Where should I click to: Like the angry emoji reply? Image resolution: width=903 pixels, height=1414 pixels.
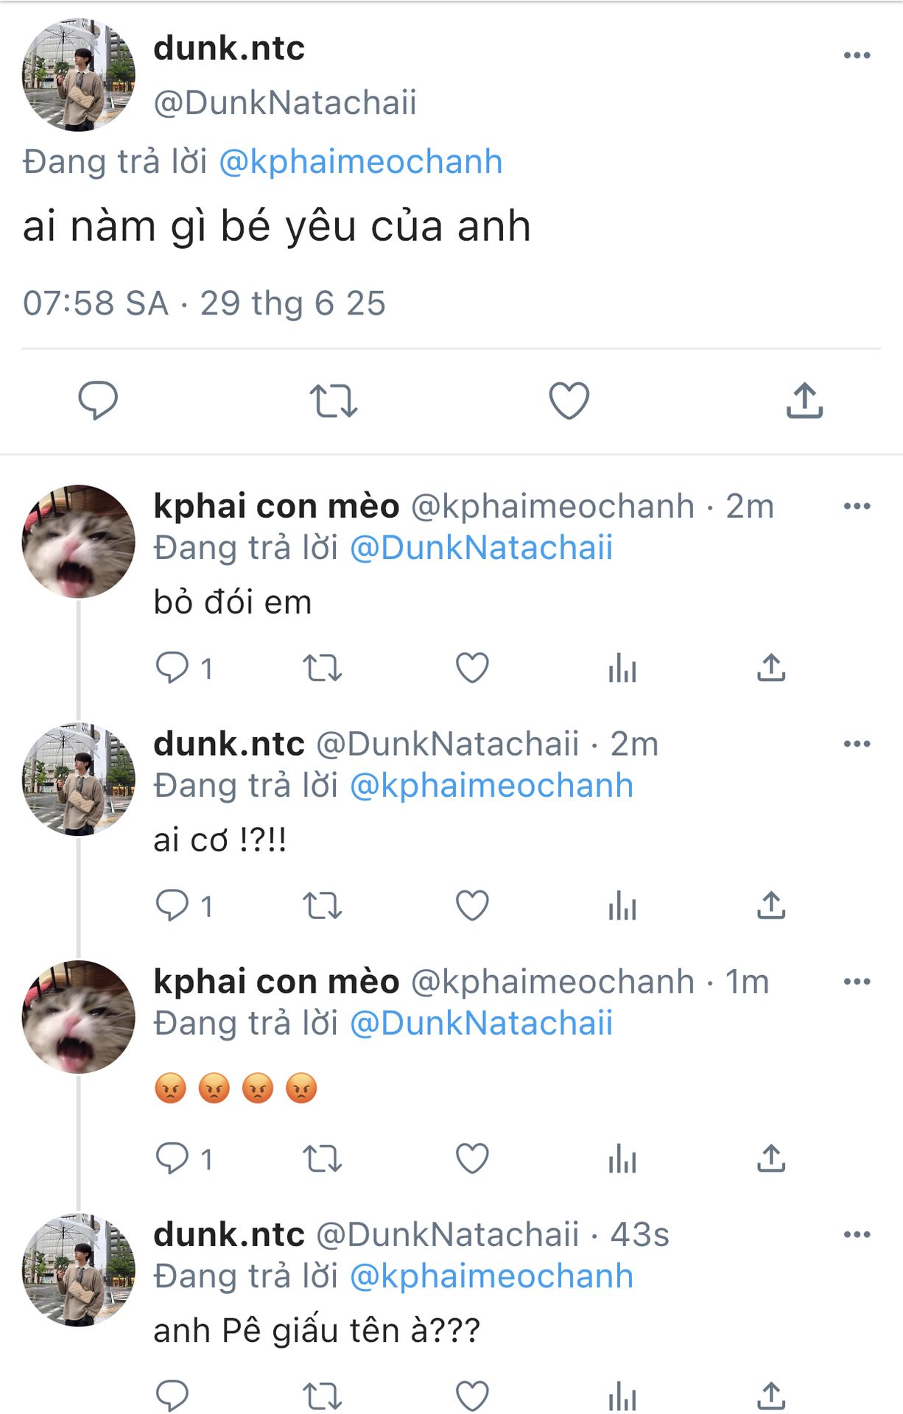click(x=472, y=1158)
